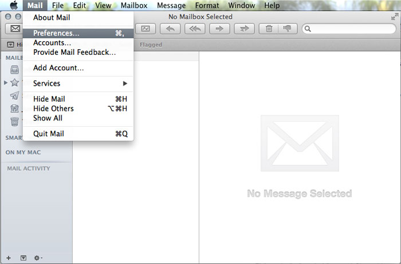Select the Trash can icon in sidebar

(x=14, y=122)
